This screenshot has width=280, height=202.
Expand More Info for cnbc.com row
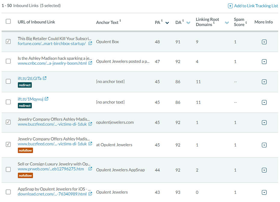click(x=264, y=62)
